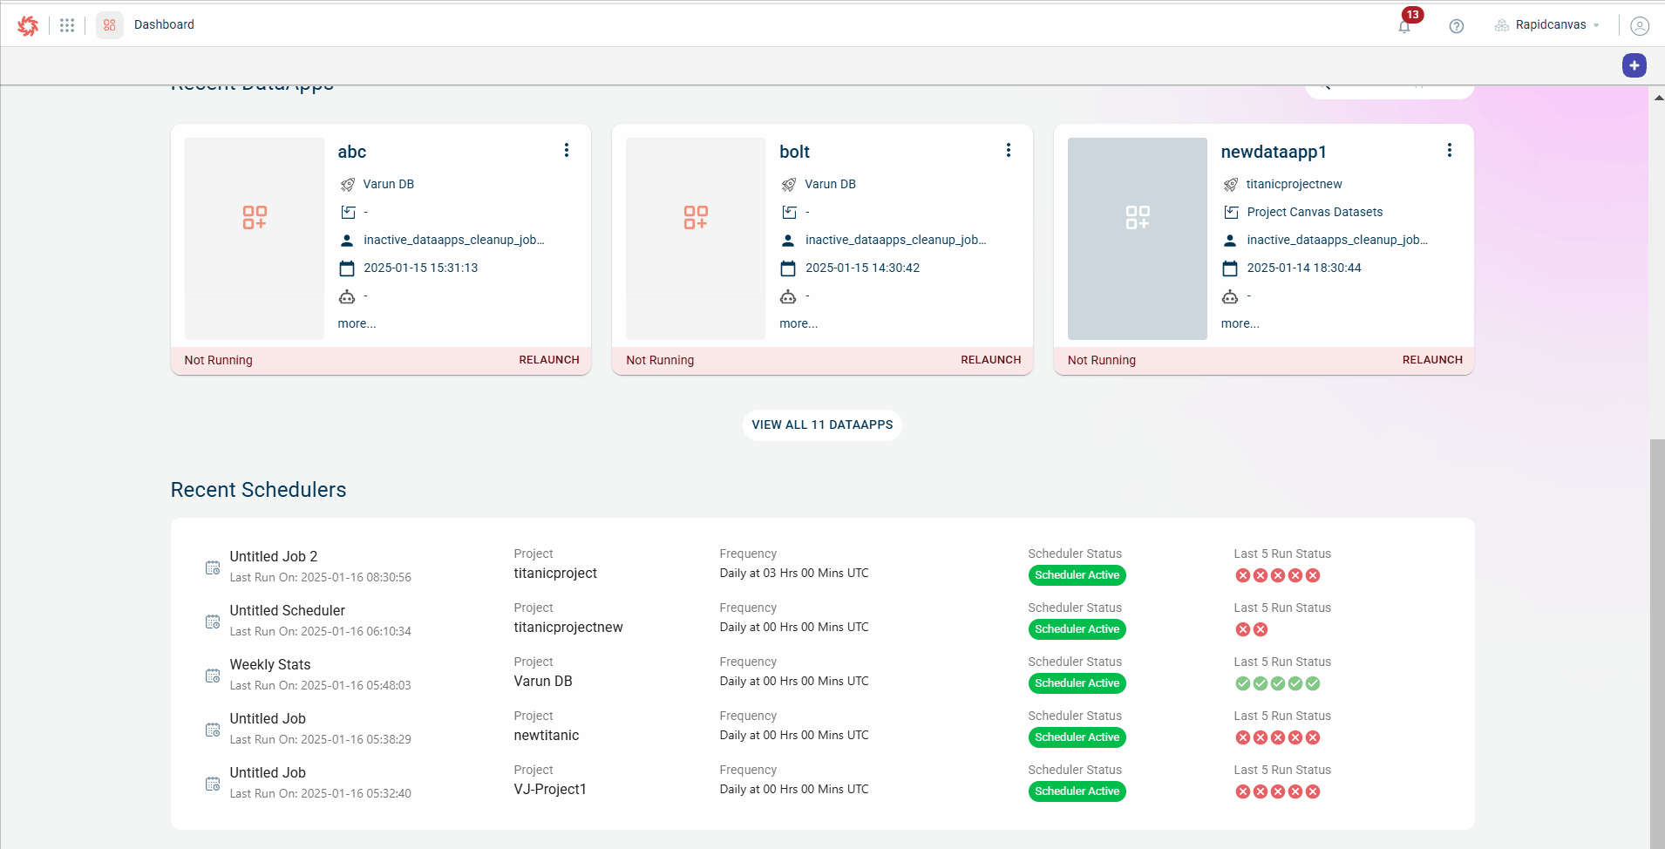Open newdataapp1 card kebab menu
This screenshot has height=849, width=1665.
(x=1450, y=150)
